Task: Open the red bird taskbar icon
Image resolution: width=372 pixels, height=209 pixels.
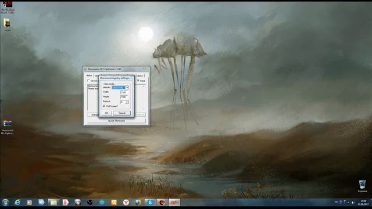Action: tap(162, 203)
